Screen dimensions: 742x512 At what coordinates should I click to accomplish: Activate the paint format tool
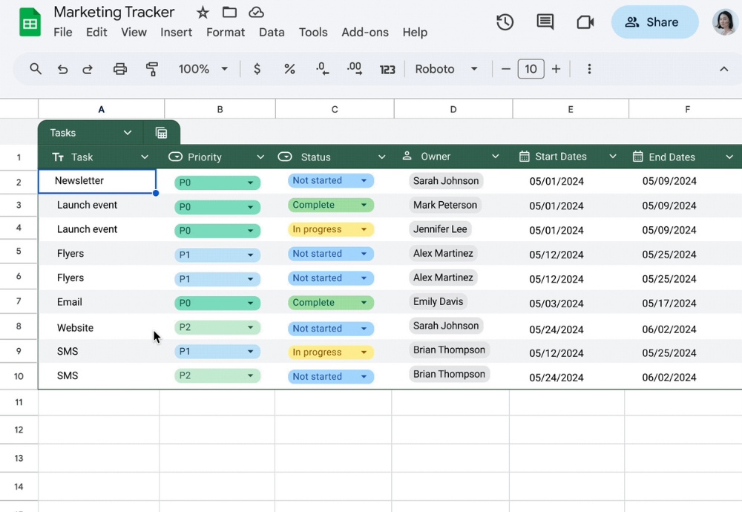151,69
